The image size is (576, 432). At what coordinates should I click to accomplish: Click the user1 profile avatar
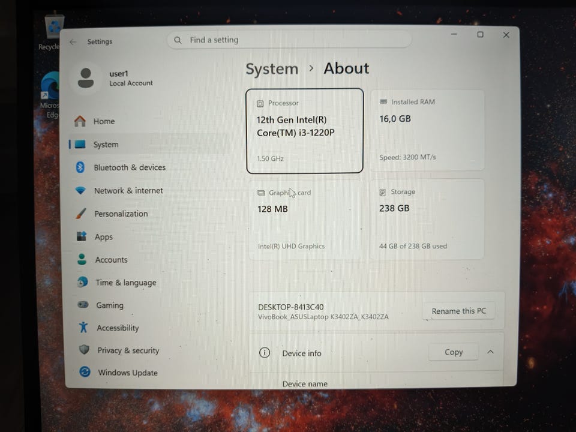point(86,78)
